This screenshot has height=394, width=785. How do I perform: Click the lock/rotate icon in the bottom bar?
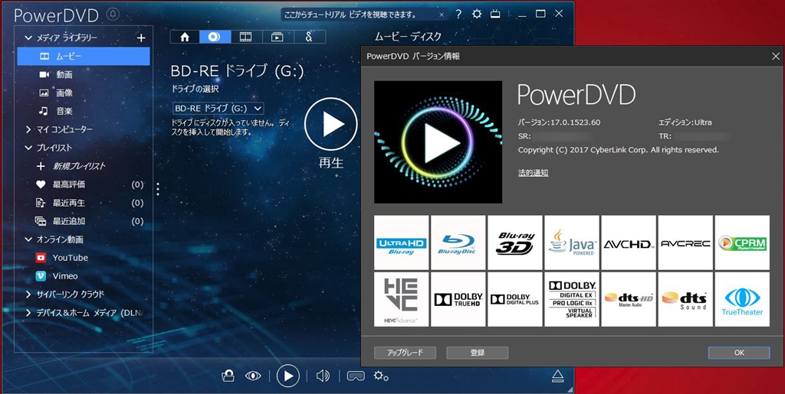coord(228,375)
